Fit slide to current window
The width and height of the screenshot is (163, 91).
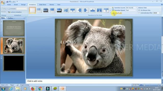point(161,85)
